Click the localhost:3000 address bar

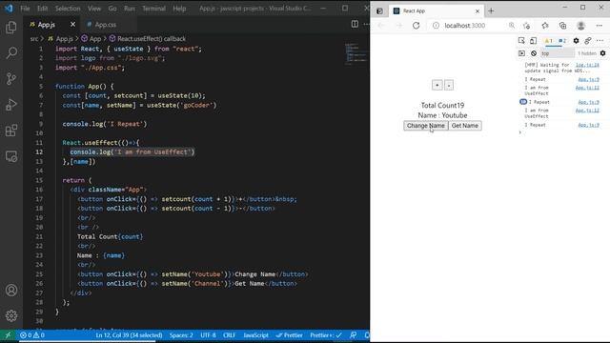(x=465, y=26)
